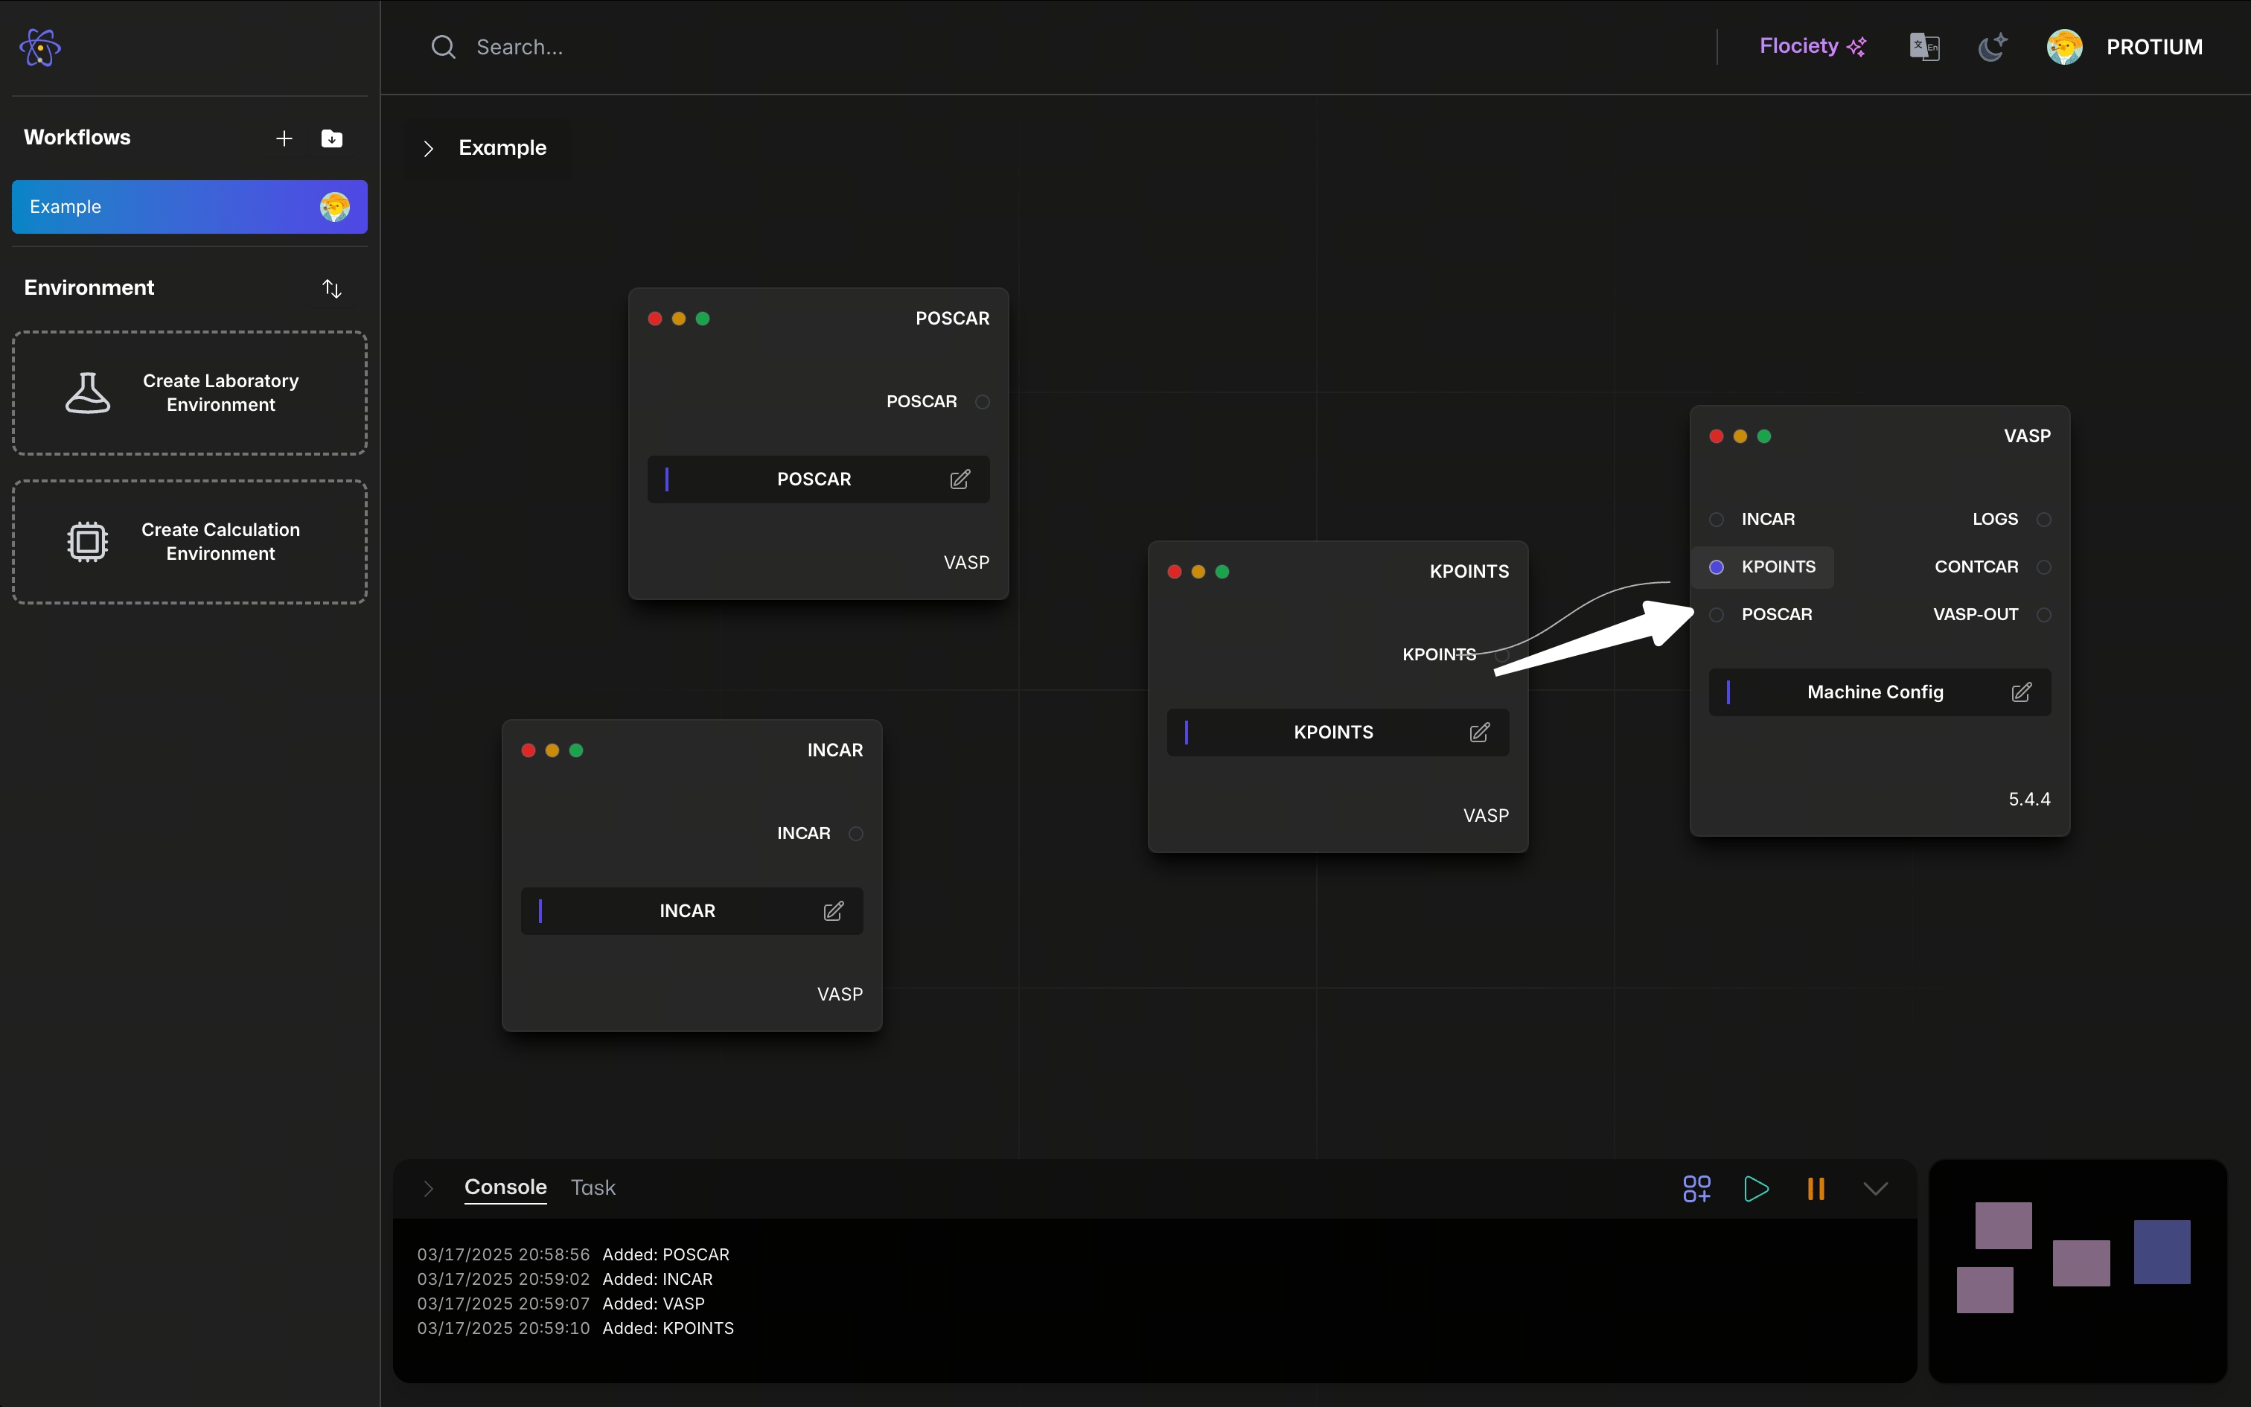
Task: Collapse the console panel with down chevron
Action: (x=1875, y=1188)
